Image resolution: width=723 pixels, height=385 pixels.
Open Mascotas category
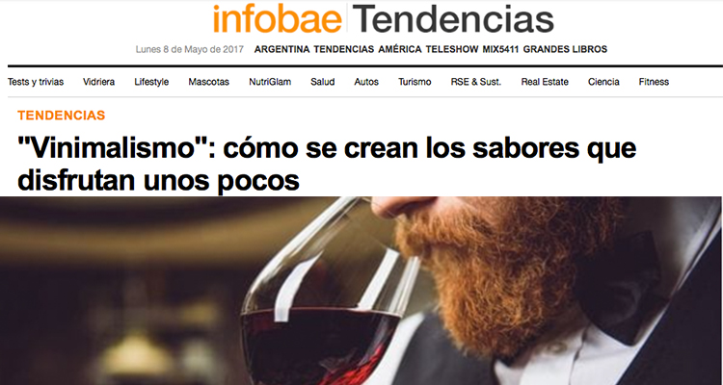pyautogui.click(x=208, y=82)
